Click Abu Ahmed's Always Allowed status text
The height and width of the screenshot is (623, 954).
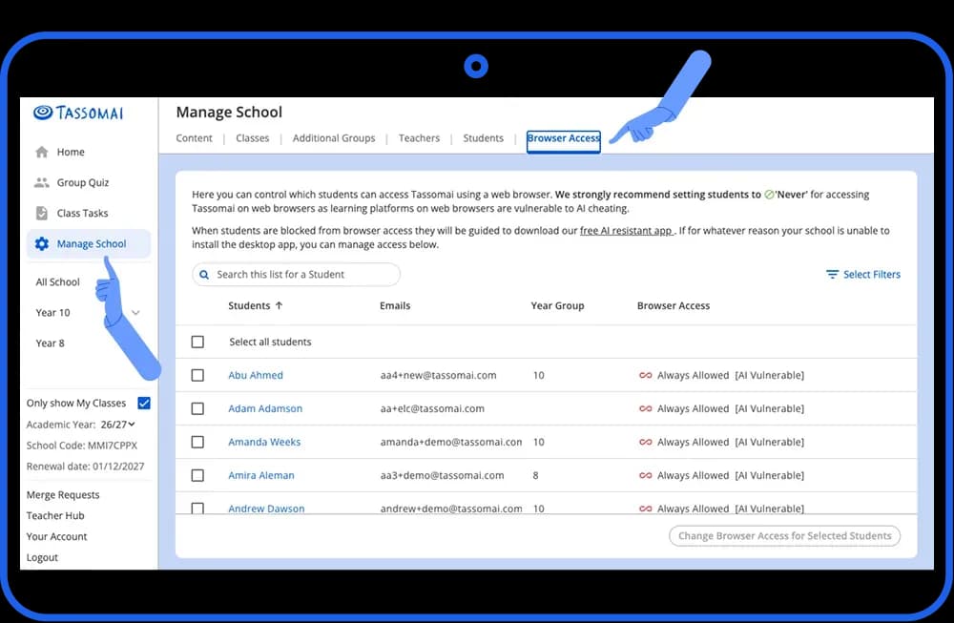click(693, 375)
